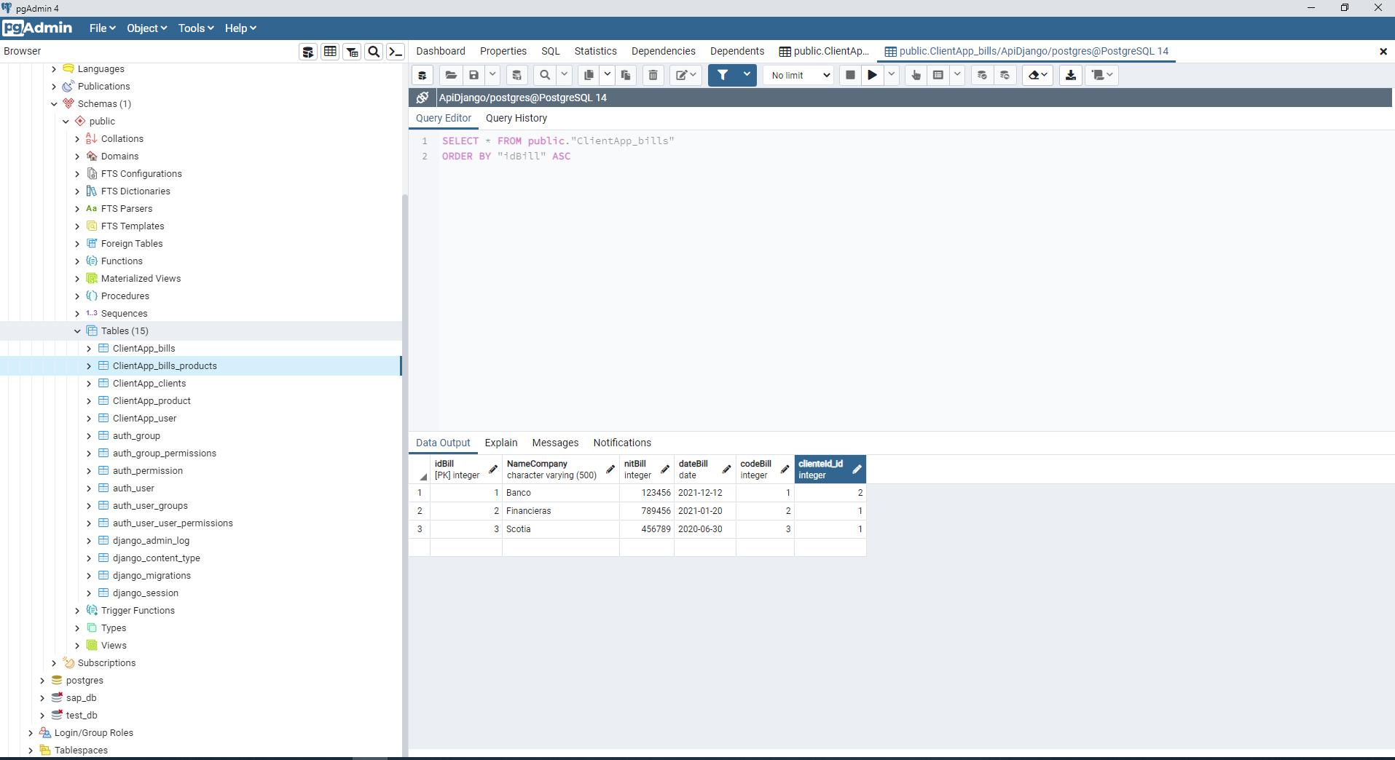The width and height of the screenshot is (1395, 760).
Task: Open the Query Tool icon in browser toolbar
Action: pyautogui.click(x=307, y=51)
